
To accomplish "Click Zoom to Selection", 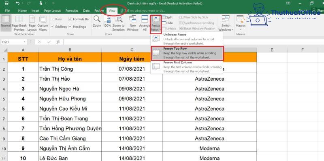I will coord(118,23).
